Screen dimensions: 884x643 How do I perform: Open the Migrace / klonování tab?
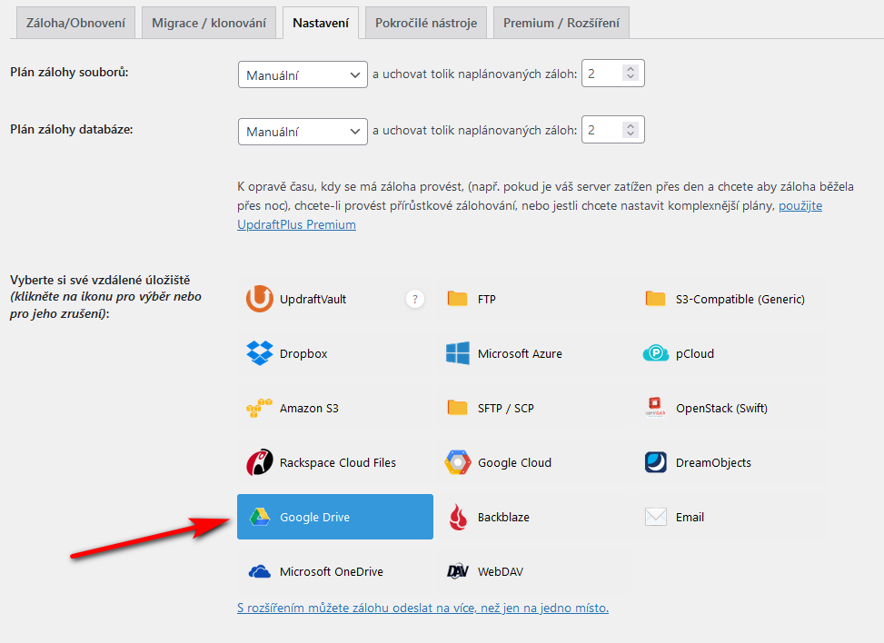click(209, 23)
